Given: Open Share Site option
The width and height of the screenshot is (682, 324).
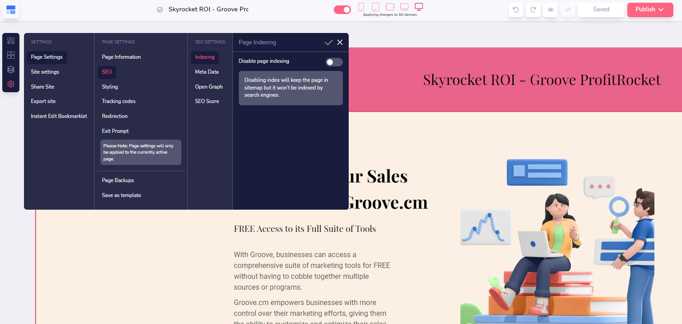Looking at the screenshot, I should [43, 87].
